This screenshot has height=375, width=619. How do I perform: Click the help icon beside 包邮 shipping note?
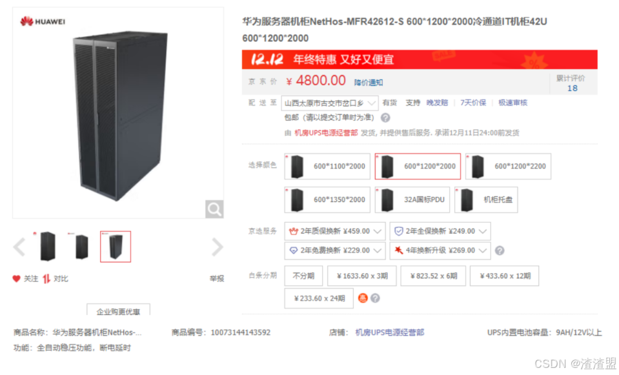(x=385, y=117)
